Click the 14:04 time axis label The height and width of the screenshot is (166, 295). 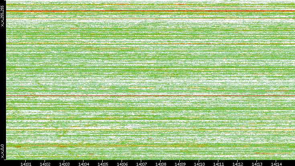tap(84, 164)
